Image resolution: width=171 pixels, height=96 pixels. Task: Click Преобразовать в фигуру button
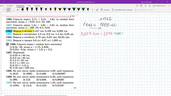click(122, 10)
